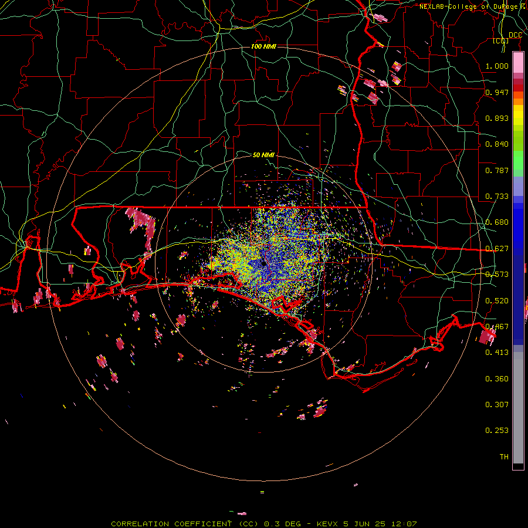Viewport: 528px width, 528px height.
Task: Click the "50 NMI" range ring label
Action: point(263,155)
